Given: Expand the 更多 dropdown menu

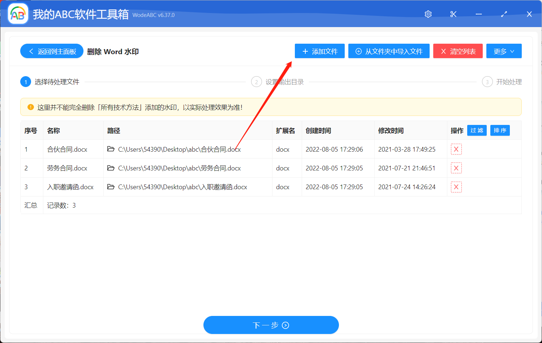Looking at the screenshot, I should point(504,51).
